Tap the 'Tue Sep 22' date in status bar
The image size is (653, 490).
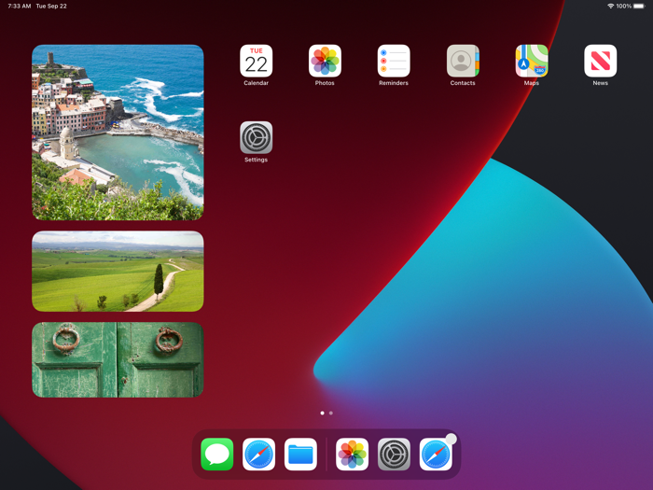coord(51,6)
